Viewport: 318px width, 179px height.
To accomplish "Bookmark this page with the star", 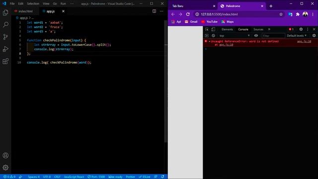I will click(x=281, y=14).
